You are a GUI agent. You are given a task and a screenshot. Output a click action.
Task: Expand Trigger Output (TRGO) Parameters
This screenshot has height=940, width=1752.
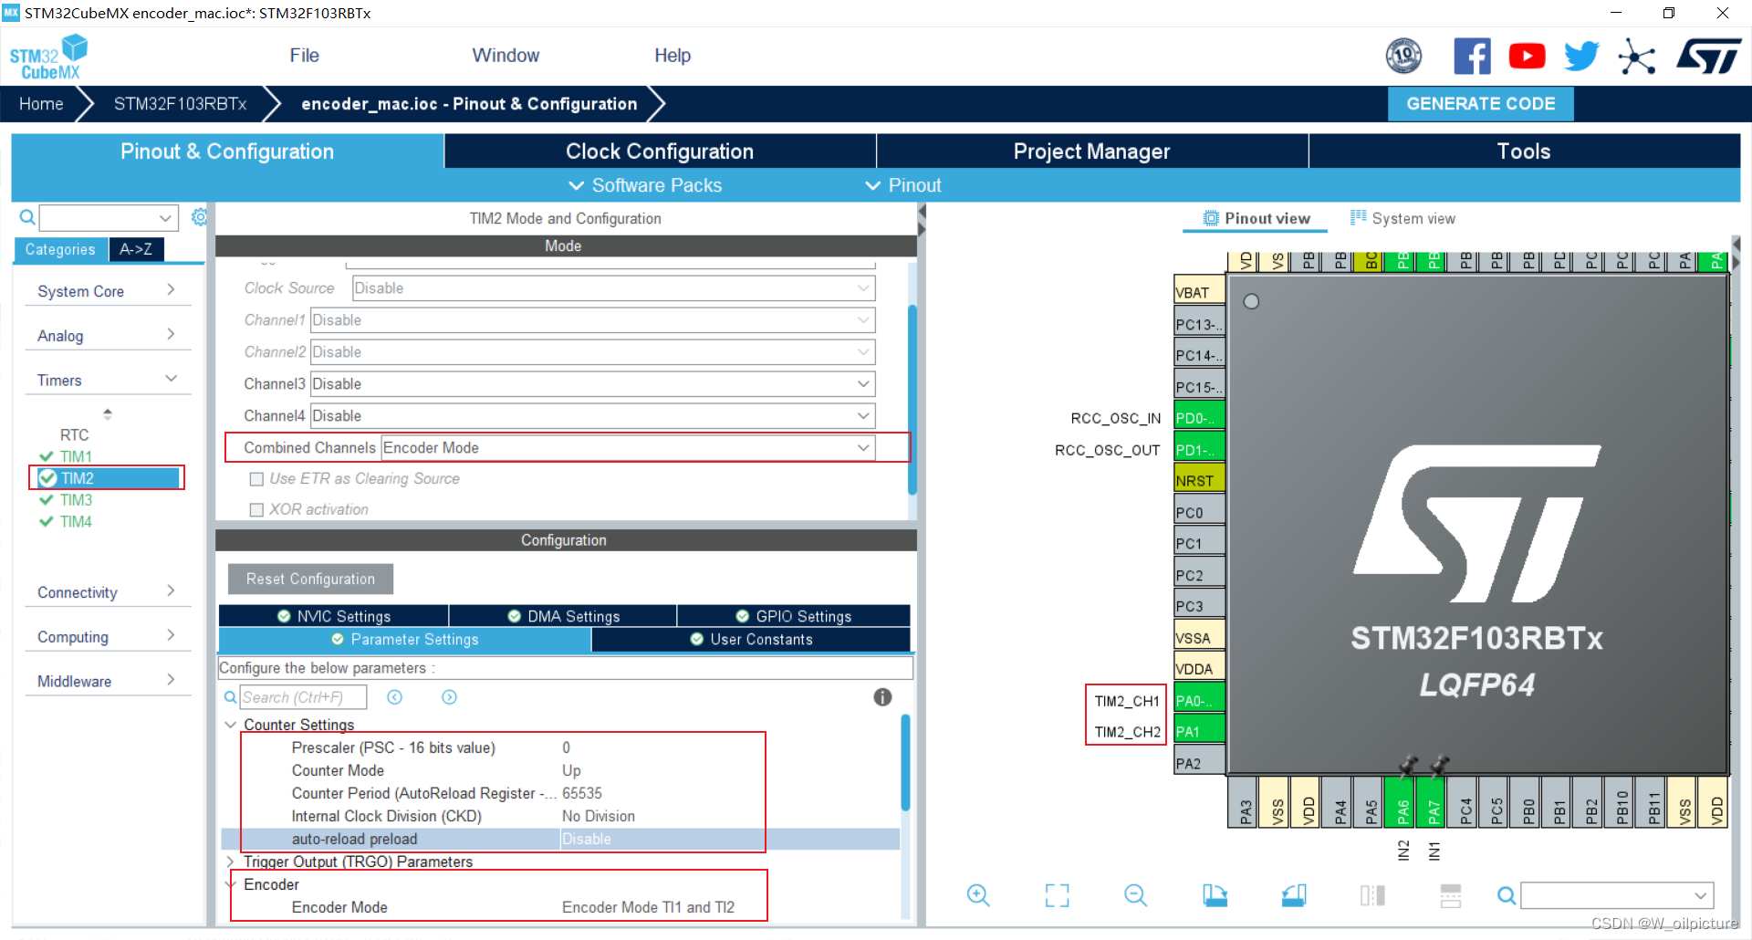click(230, 862)
